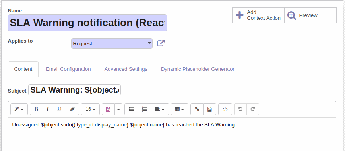Switch to HTML code view
This screenshot has width=345, height=151.
[x=225, y=109]
